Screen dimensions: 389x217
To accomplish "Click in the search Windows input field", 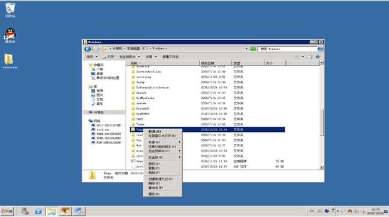I will 288,49.
